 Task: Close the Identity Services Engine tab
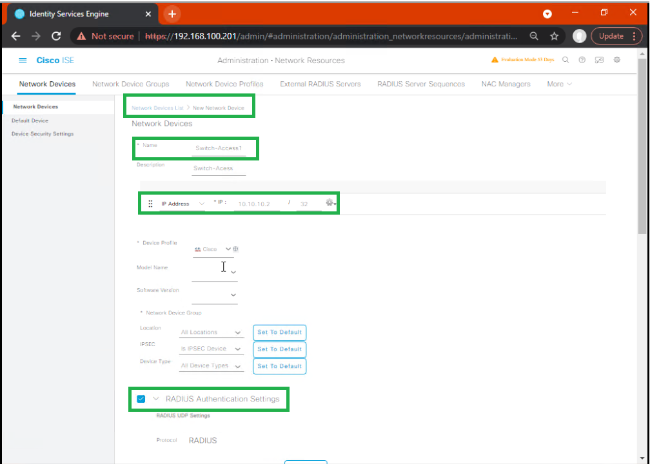[148, 14]
